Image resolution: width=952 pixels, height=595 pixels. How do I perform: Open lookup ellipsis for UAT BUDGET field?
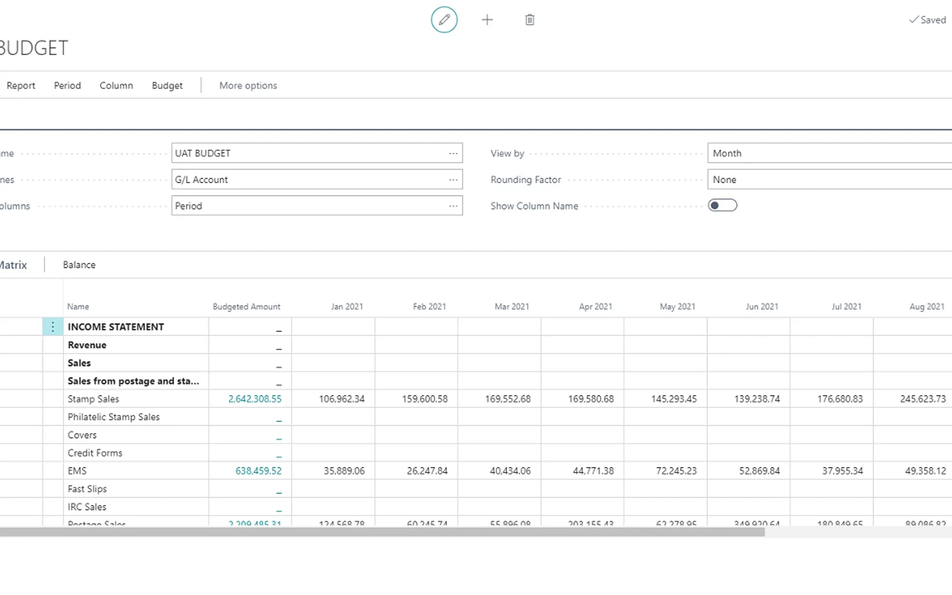453,153
